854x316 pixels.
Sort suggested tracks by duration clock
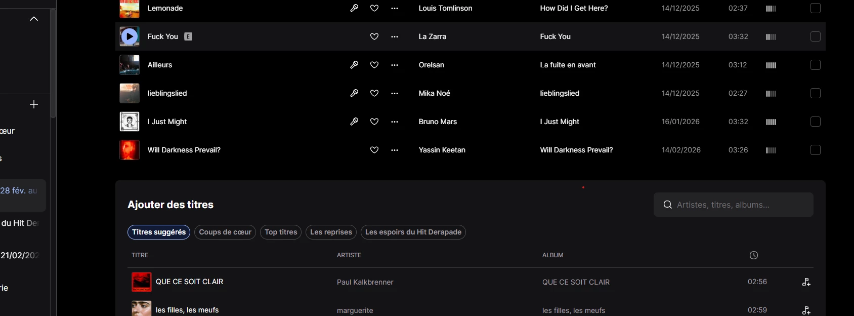[x=753, y=255]
